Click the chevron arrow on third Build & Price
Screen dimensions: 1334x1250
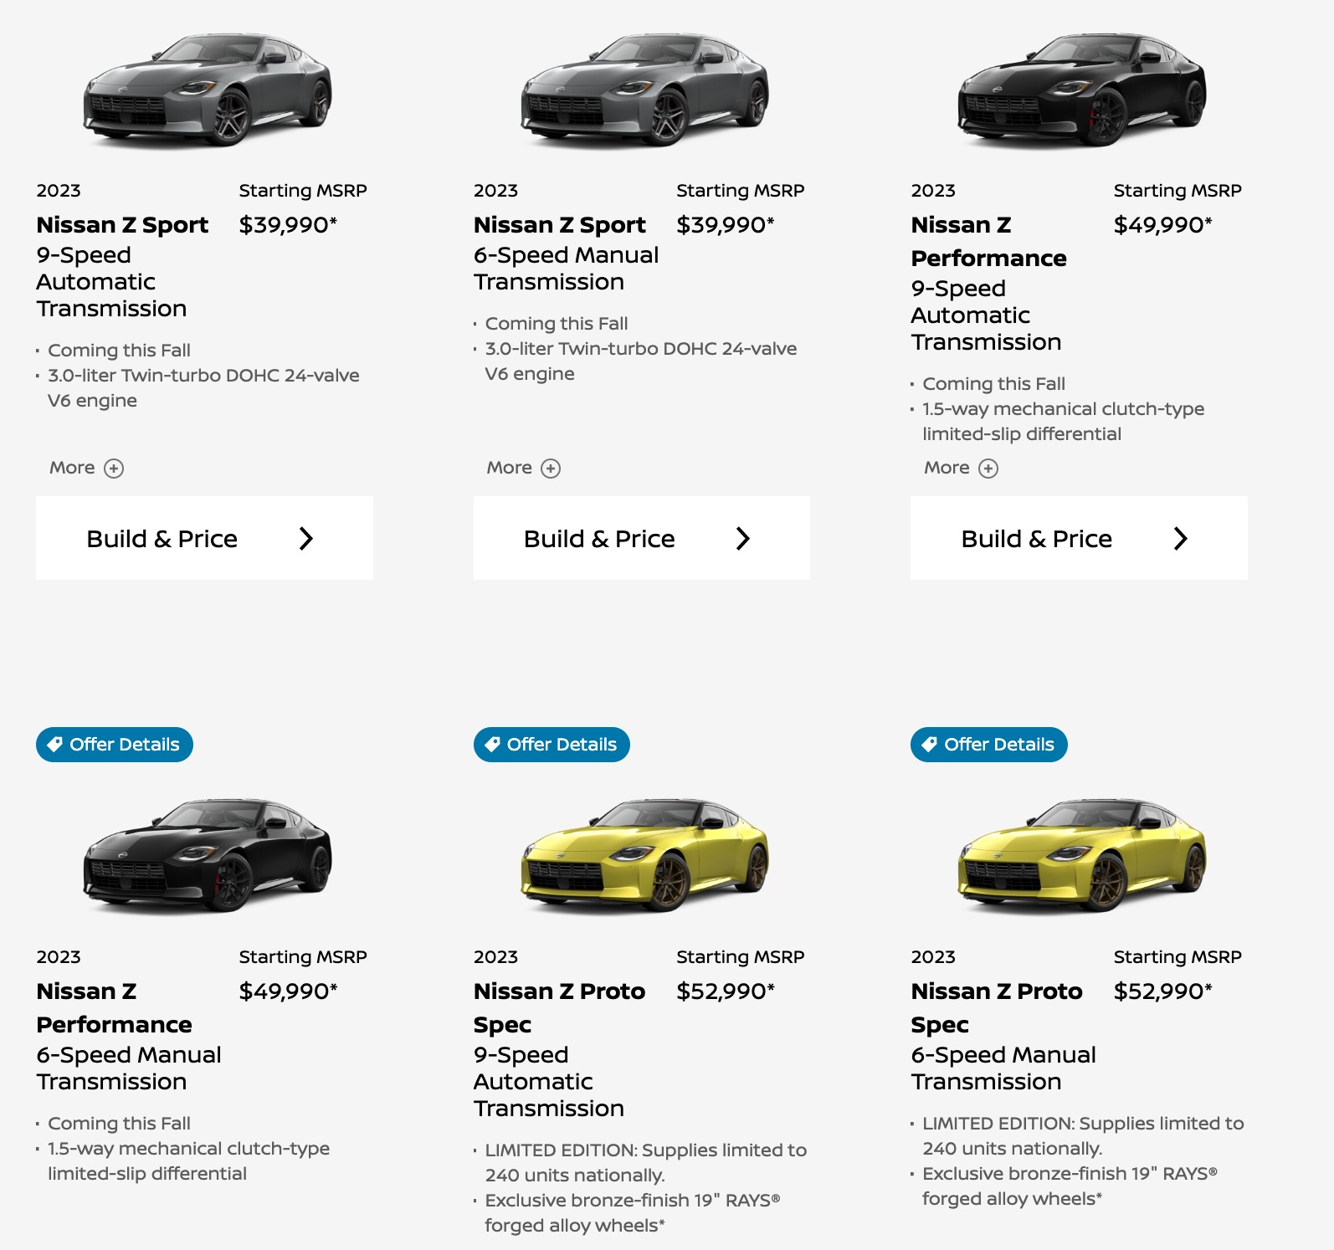coord(1180,538)
